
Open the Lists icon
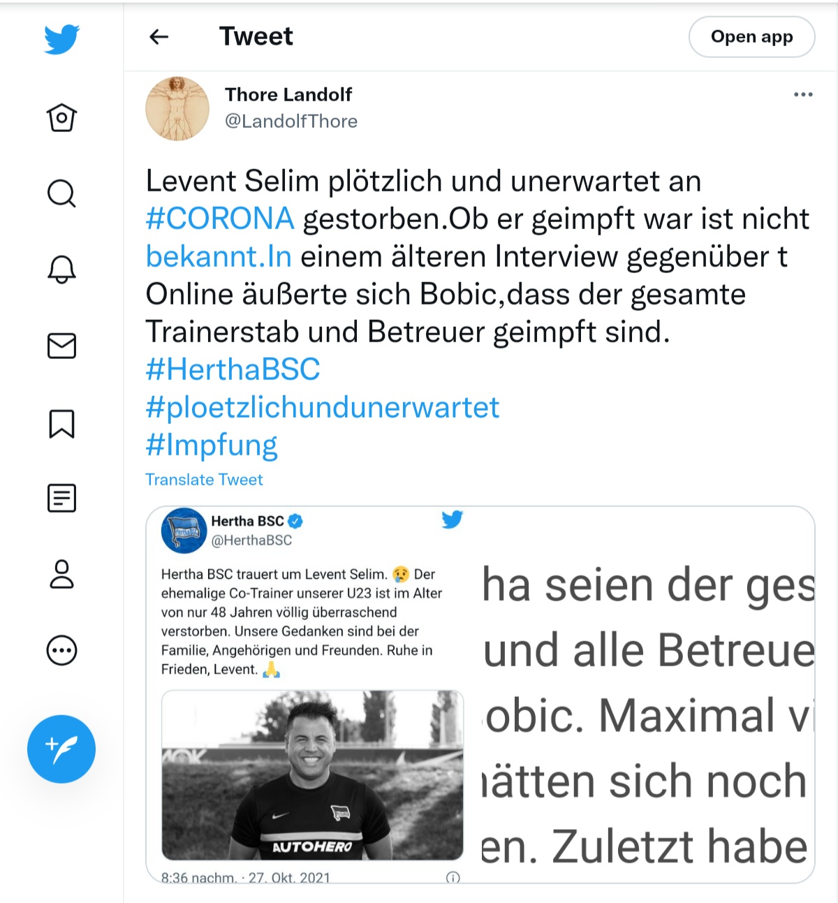pos(61,499)
